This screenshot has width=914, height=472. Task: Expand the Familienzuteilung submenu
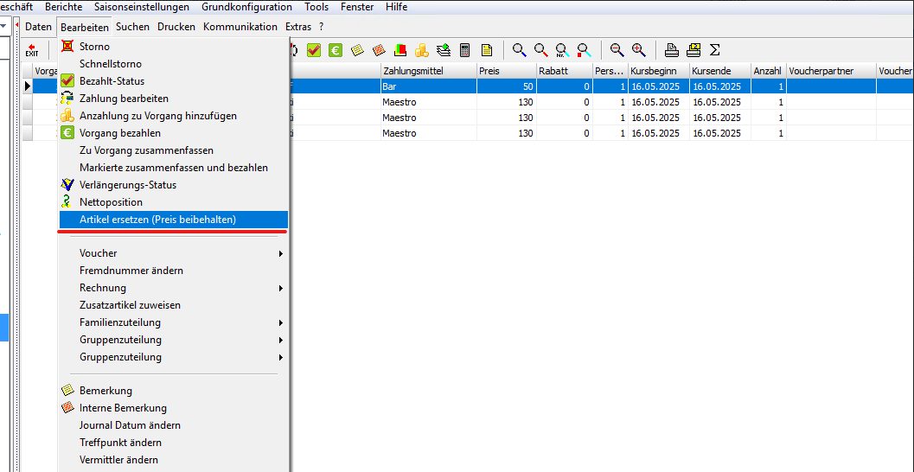173,322
